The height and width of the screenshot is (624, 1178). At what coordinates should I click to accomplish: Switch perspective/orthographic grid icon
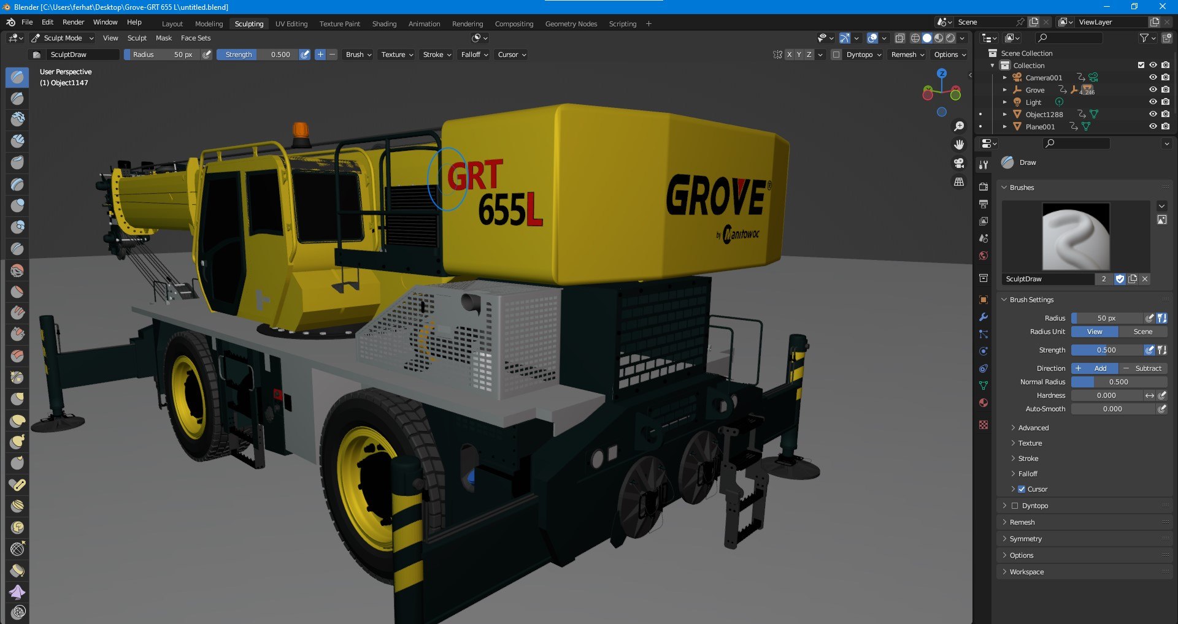click(959, 182)
